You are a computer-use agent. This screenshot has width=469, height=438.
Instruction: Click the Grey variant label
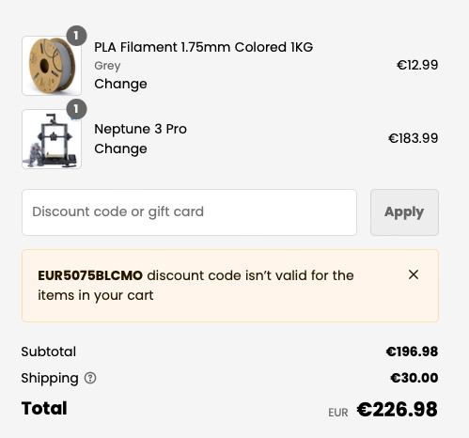[107, 66]
